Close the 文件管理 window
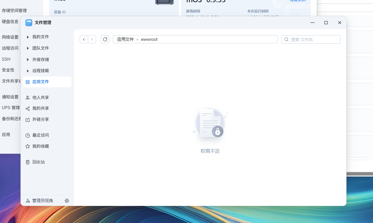Screen dimensions: 373x223 pos(340,22)
